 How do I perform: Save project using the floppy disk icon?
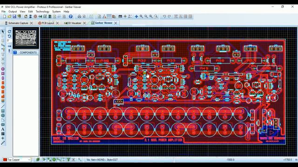coord(14,17)
